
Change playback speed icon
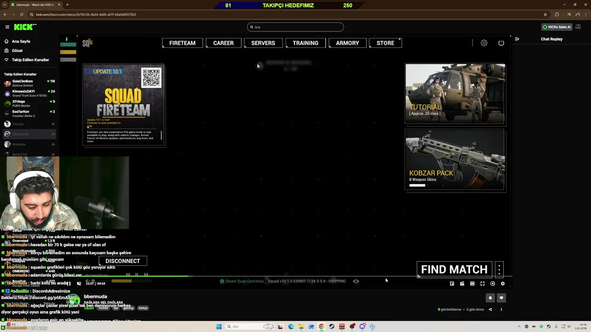(493, 284)
